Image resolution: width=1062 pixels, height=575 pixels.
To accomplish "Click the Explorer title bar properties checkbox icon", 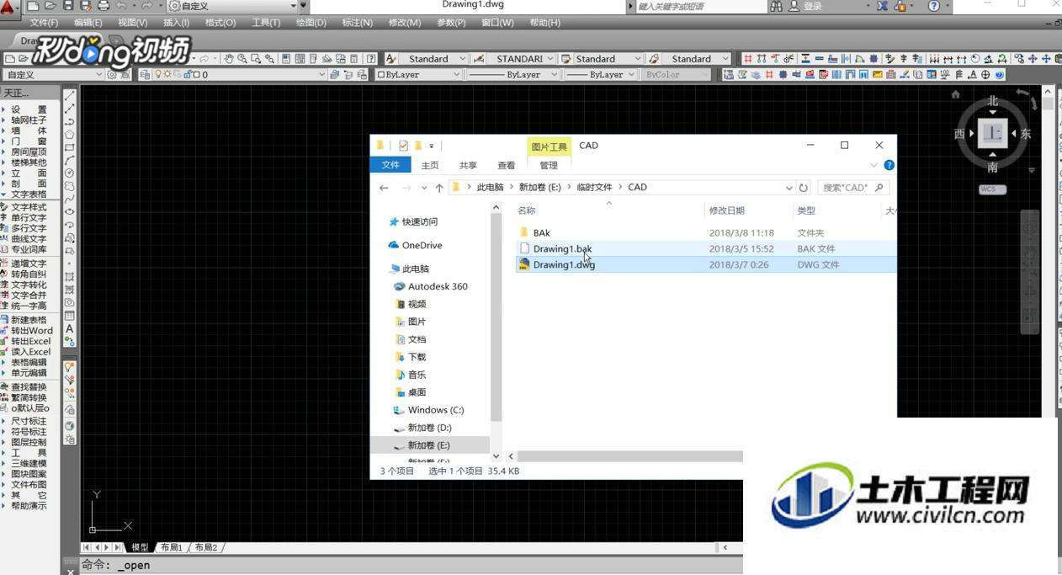I will (x=403, y=146).
